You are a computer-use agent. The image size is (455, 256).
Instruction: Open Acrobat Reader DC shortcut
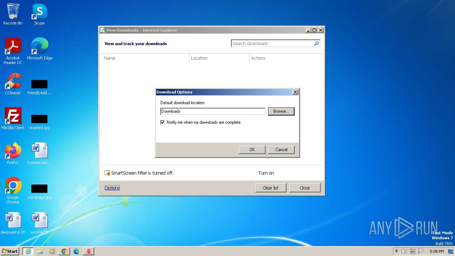coord(13,51)
